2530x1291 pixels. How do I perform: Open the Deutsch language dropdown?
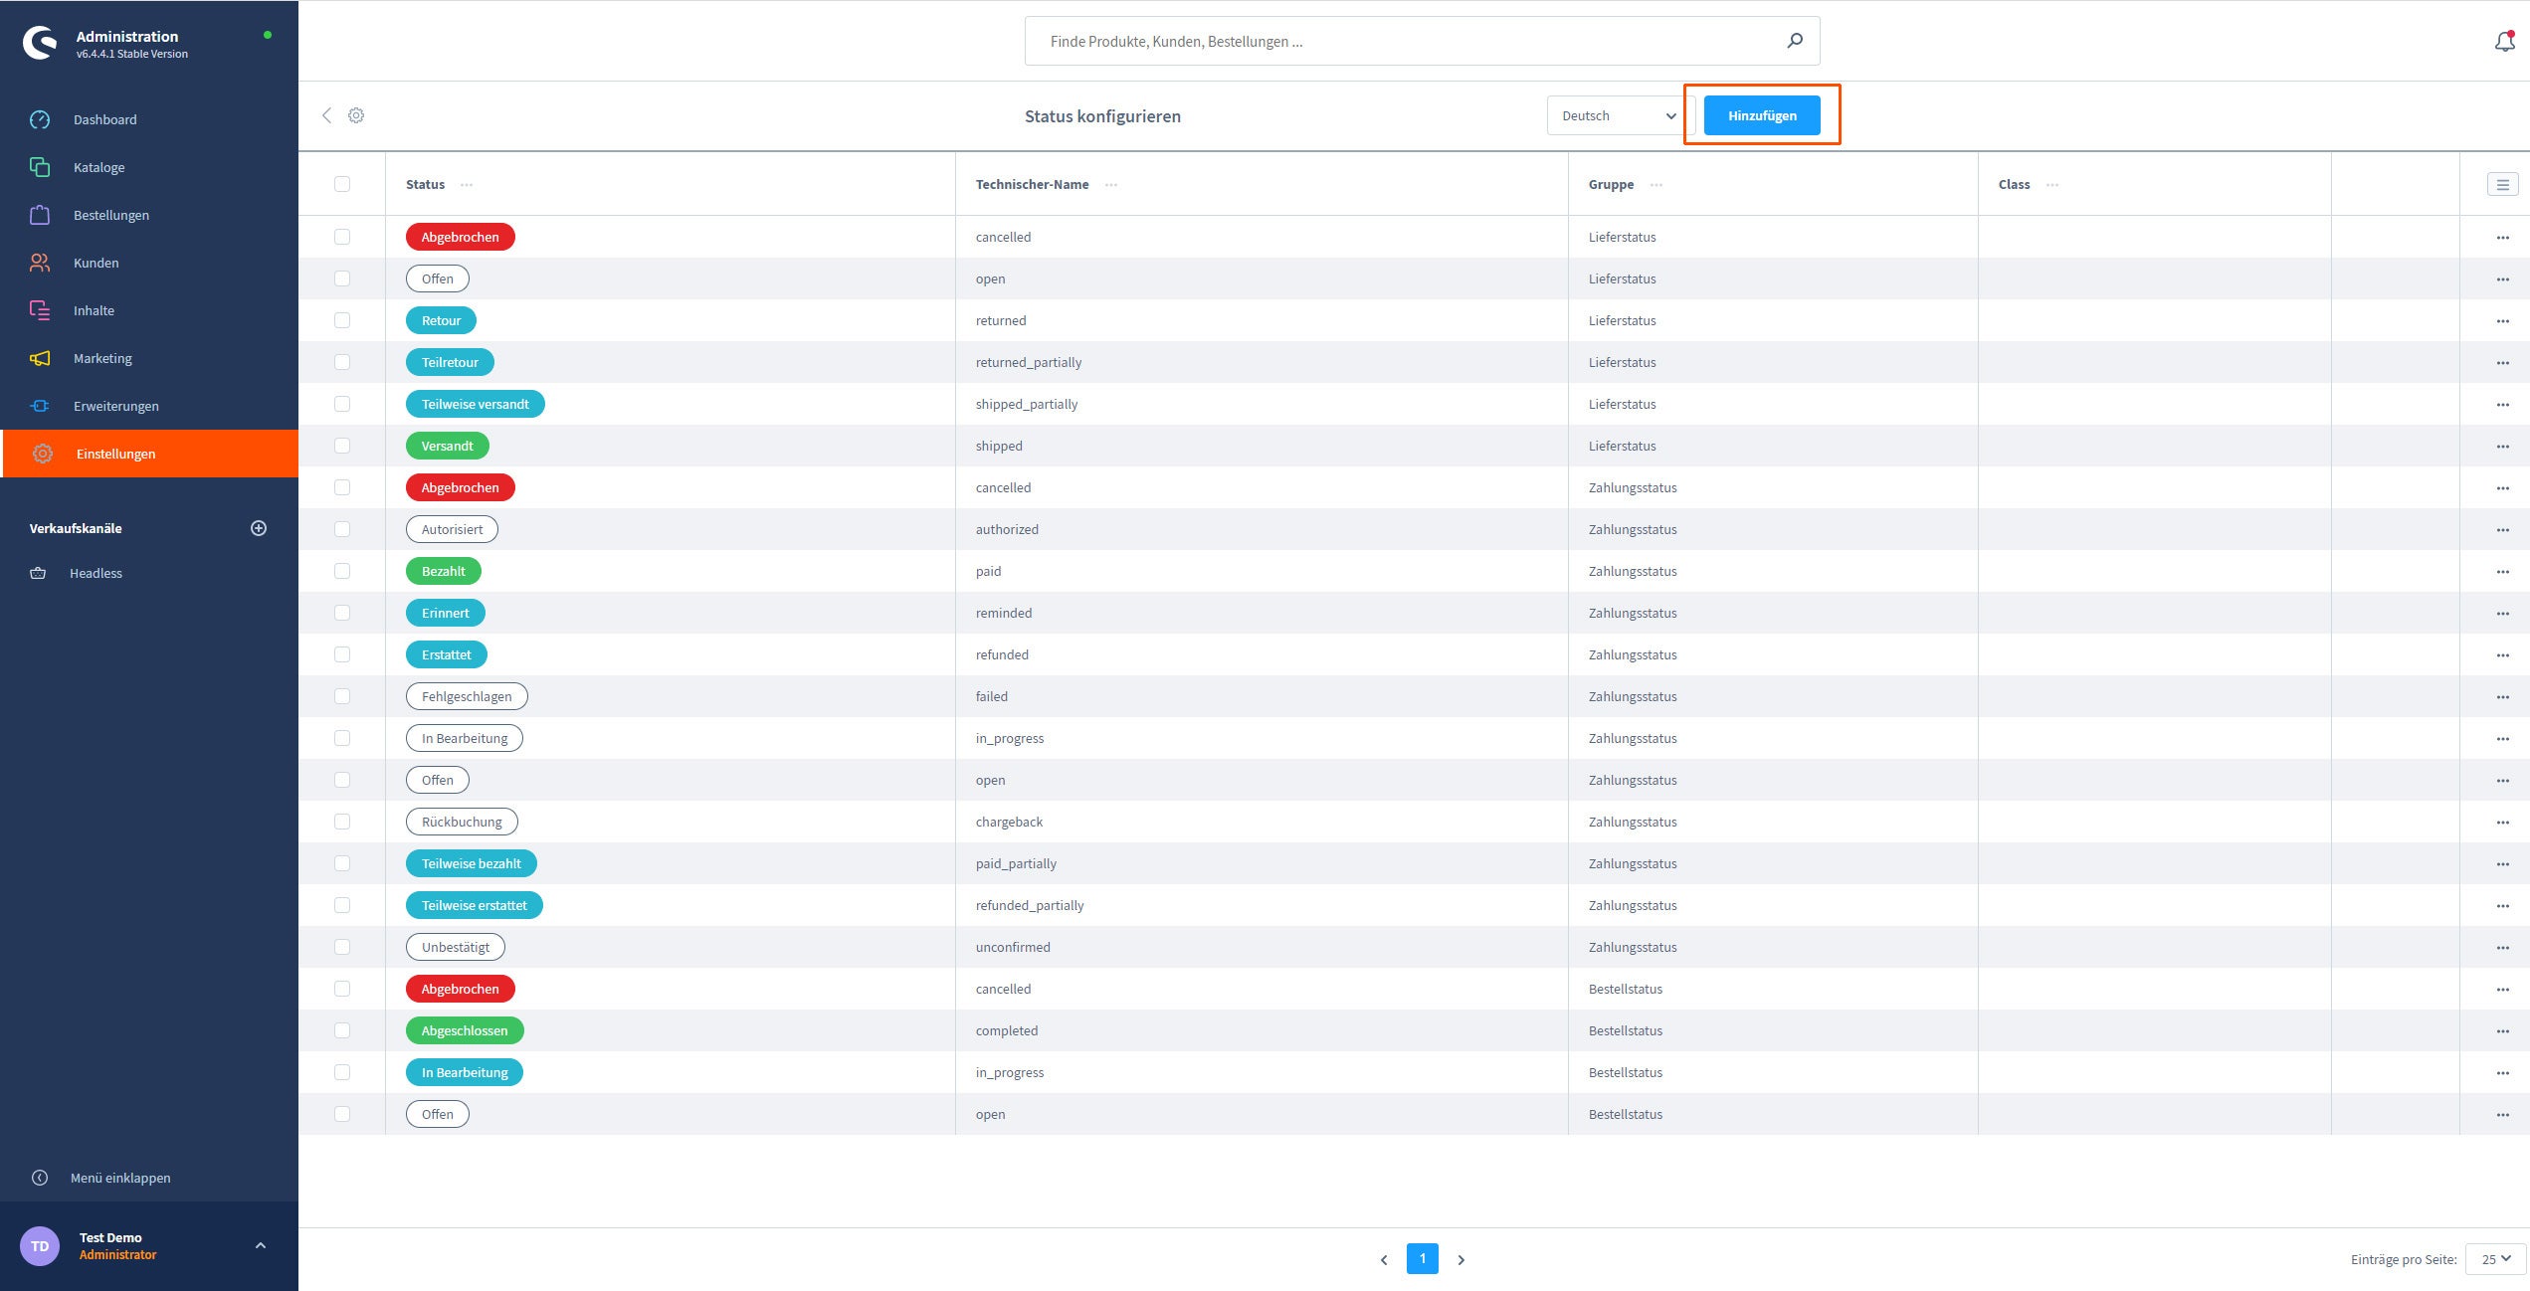[x=1621, y=115]
